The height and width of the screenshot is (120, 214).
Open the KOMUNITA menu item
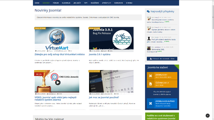coord(119,3)
